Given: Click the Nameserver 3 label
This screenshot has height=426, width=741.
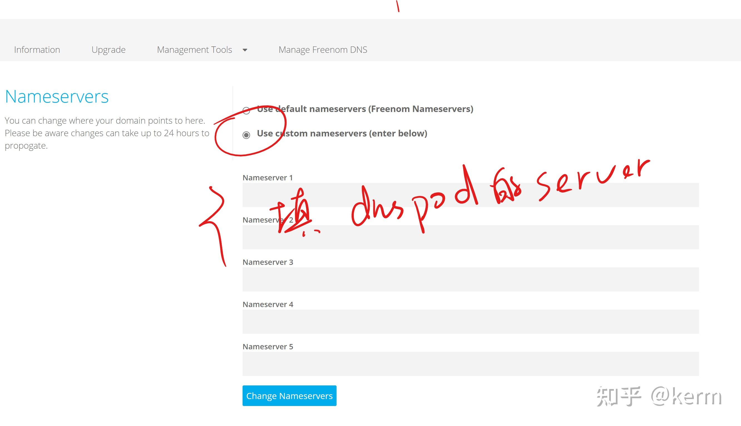Looking at the screenshot, I should click(x=267, y=262).
